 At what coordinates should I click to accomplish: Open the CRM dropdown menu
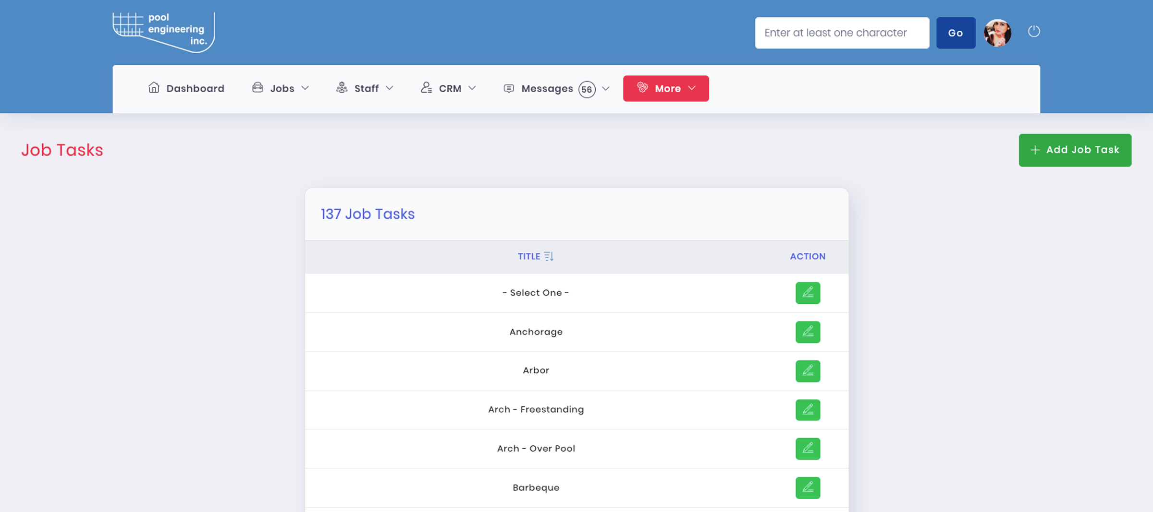(x=448, y=88)
